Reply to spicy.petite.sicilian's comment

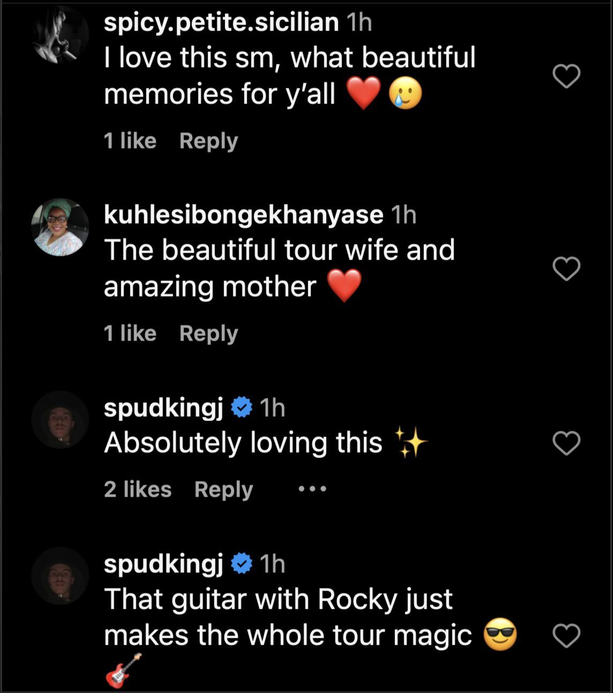[208, 141]
